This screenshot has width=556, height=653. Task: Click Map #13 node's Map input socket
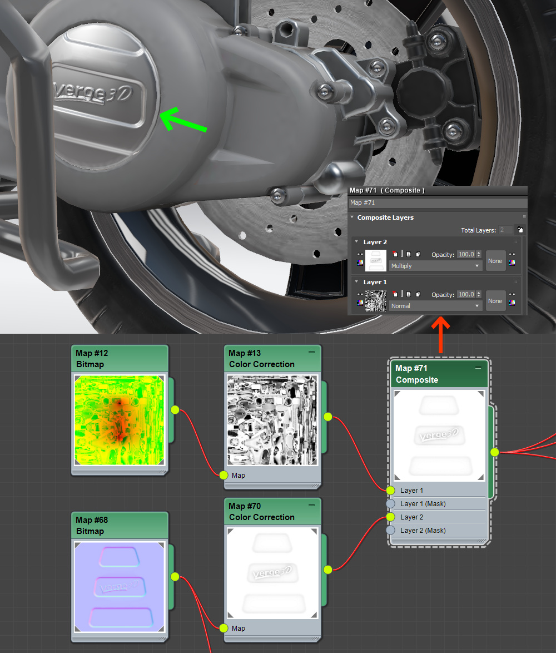click(224, 475)
